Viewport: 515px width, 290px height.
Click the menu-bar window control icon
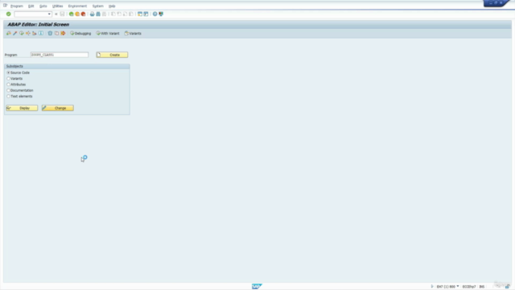click(x=6, y=6)
